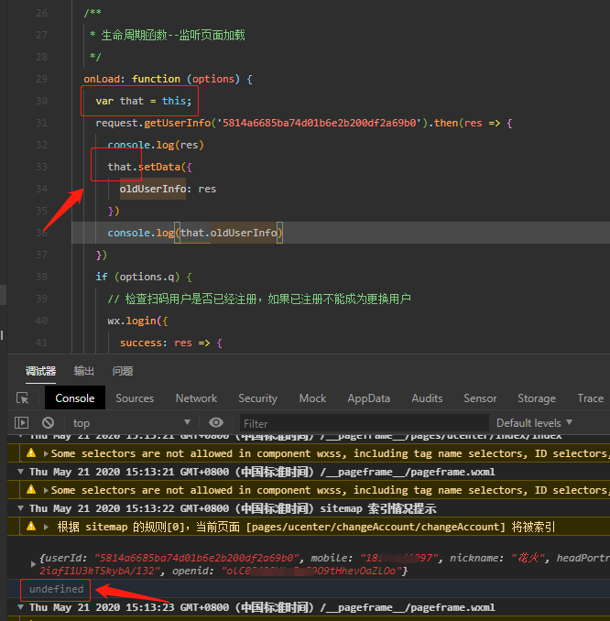Expand the warning directly under 15:13:21 pageframe.wxml
This screenshot has width=610, height=621.
point(47,490)
